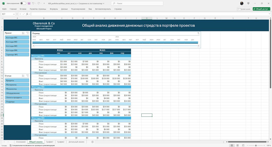Click the insert function fx icon
Viewport: 272px width, 147px height.
tap(27, 14)
